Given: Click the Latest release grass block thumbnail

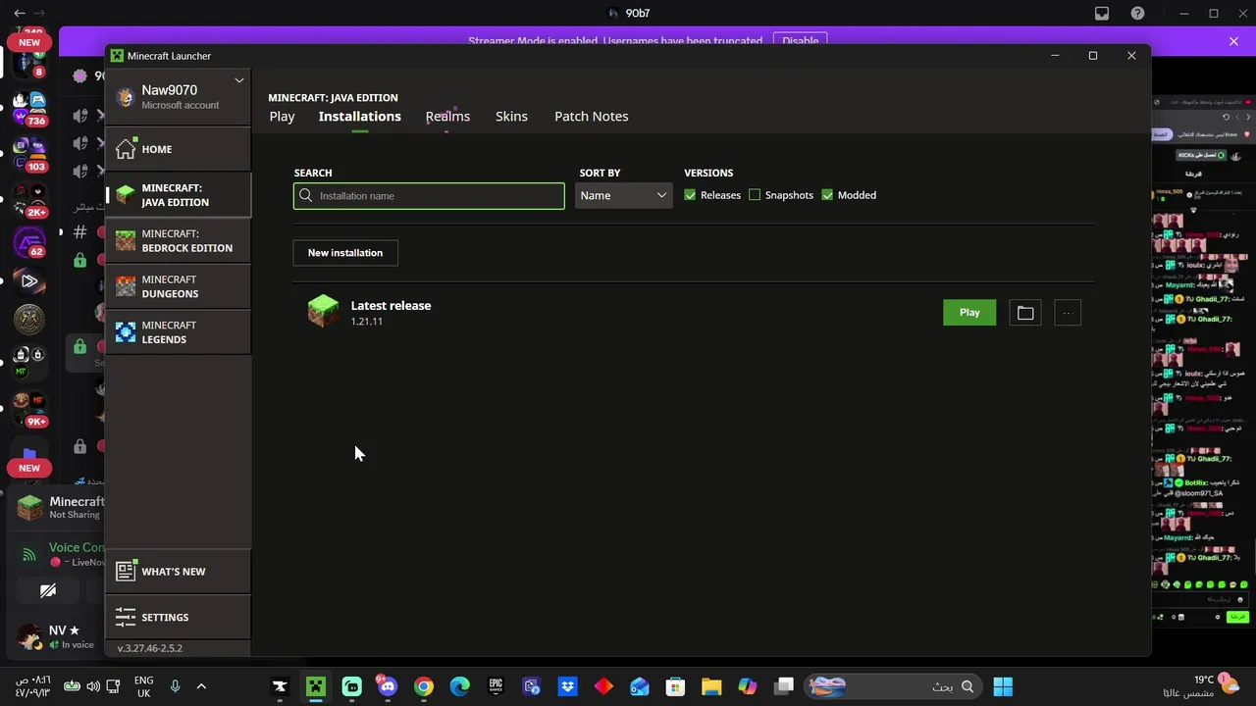Looking at the screenshot, I should click(323, 311).
